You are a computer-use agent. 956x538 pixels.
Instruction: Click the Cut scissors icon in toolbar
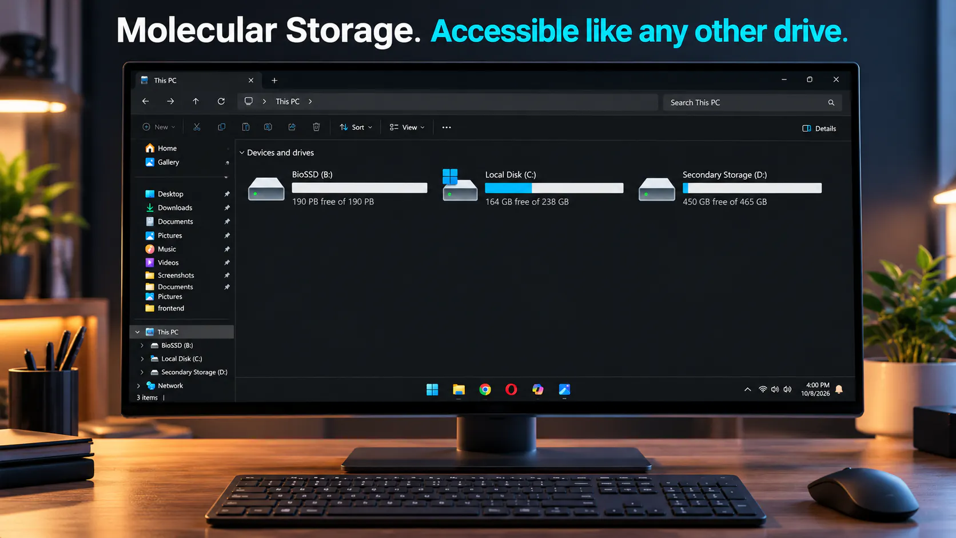(x=197, y=127)
